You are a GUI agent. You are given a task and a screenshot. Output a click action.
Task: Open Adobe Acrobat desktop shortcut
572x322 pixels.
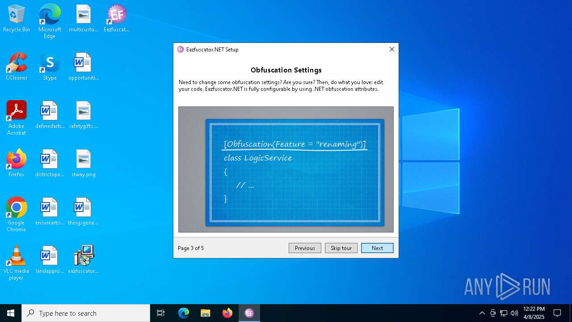click(17, 118)
